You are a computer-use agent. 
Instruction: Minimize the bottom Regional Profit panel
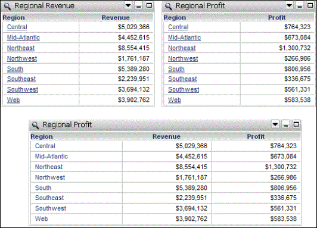click(x=285, y=124)
